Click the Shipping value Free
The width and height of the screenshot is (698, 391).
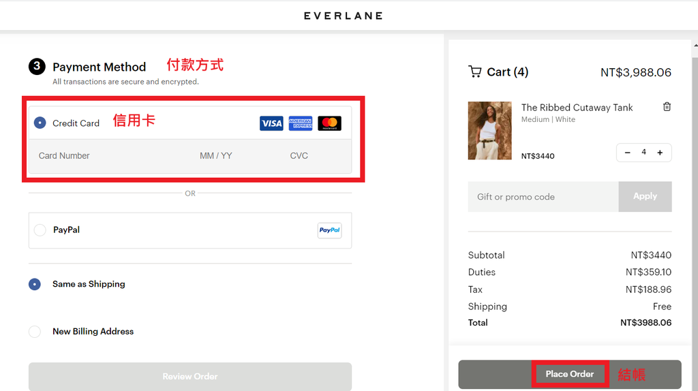coord(662,307)
